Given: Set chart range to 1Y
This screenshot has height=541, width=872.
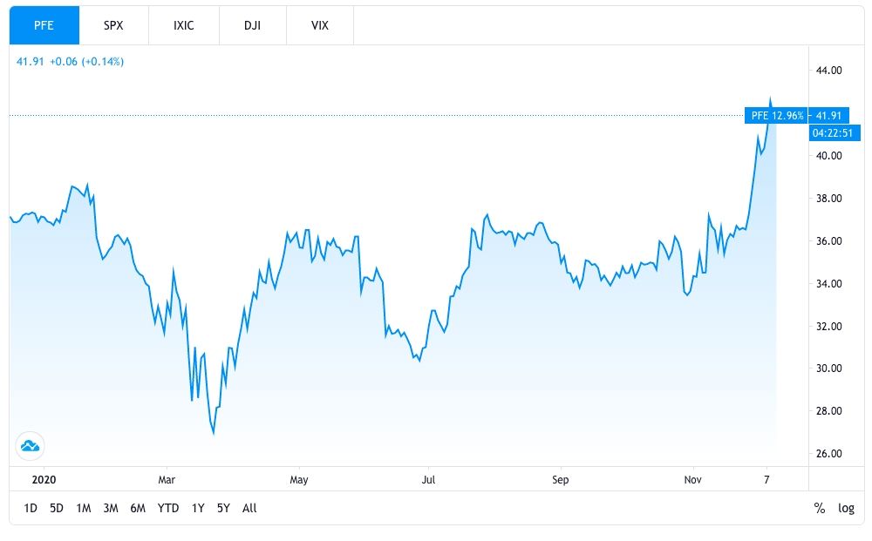Looking at the screenshot, I should click(198, 509).
